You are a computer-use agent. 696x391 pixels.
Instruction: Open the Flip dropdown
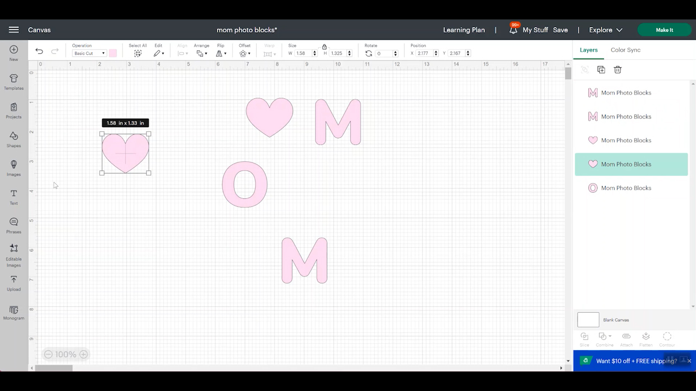coord(221,53)
